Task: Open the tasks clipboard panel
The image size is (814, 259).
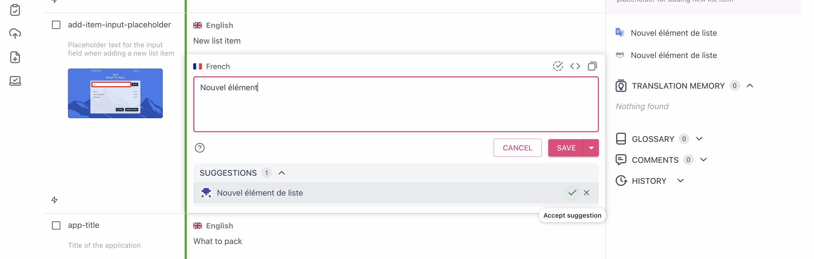Action: (x=15, y=10)
